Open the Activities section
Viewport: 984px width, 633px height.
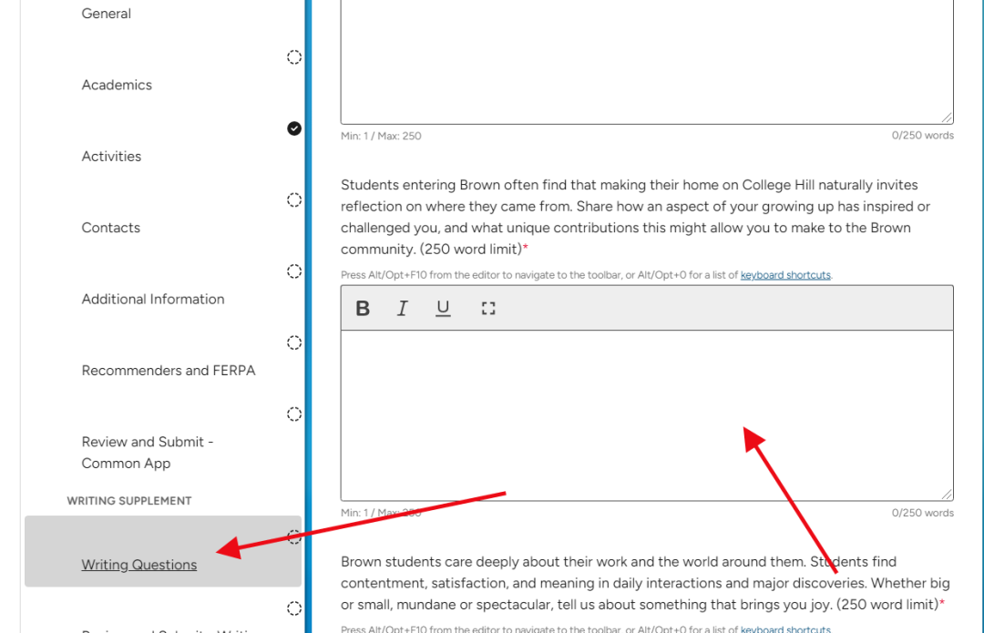click(x=111, y=157)
